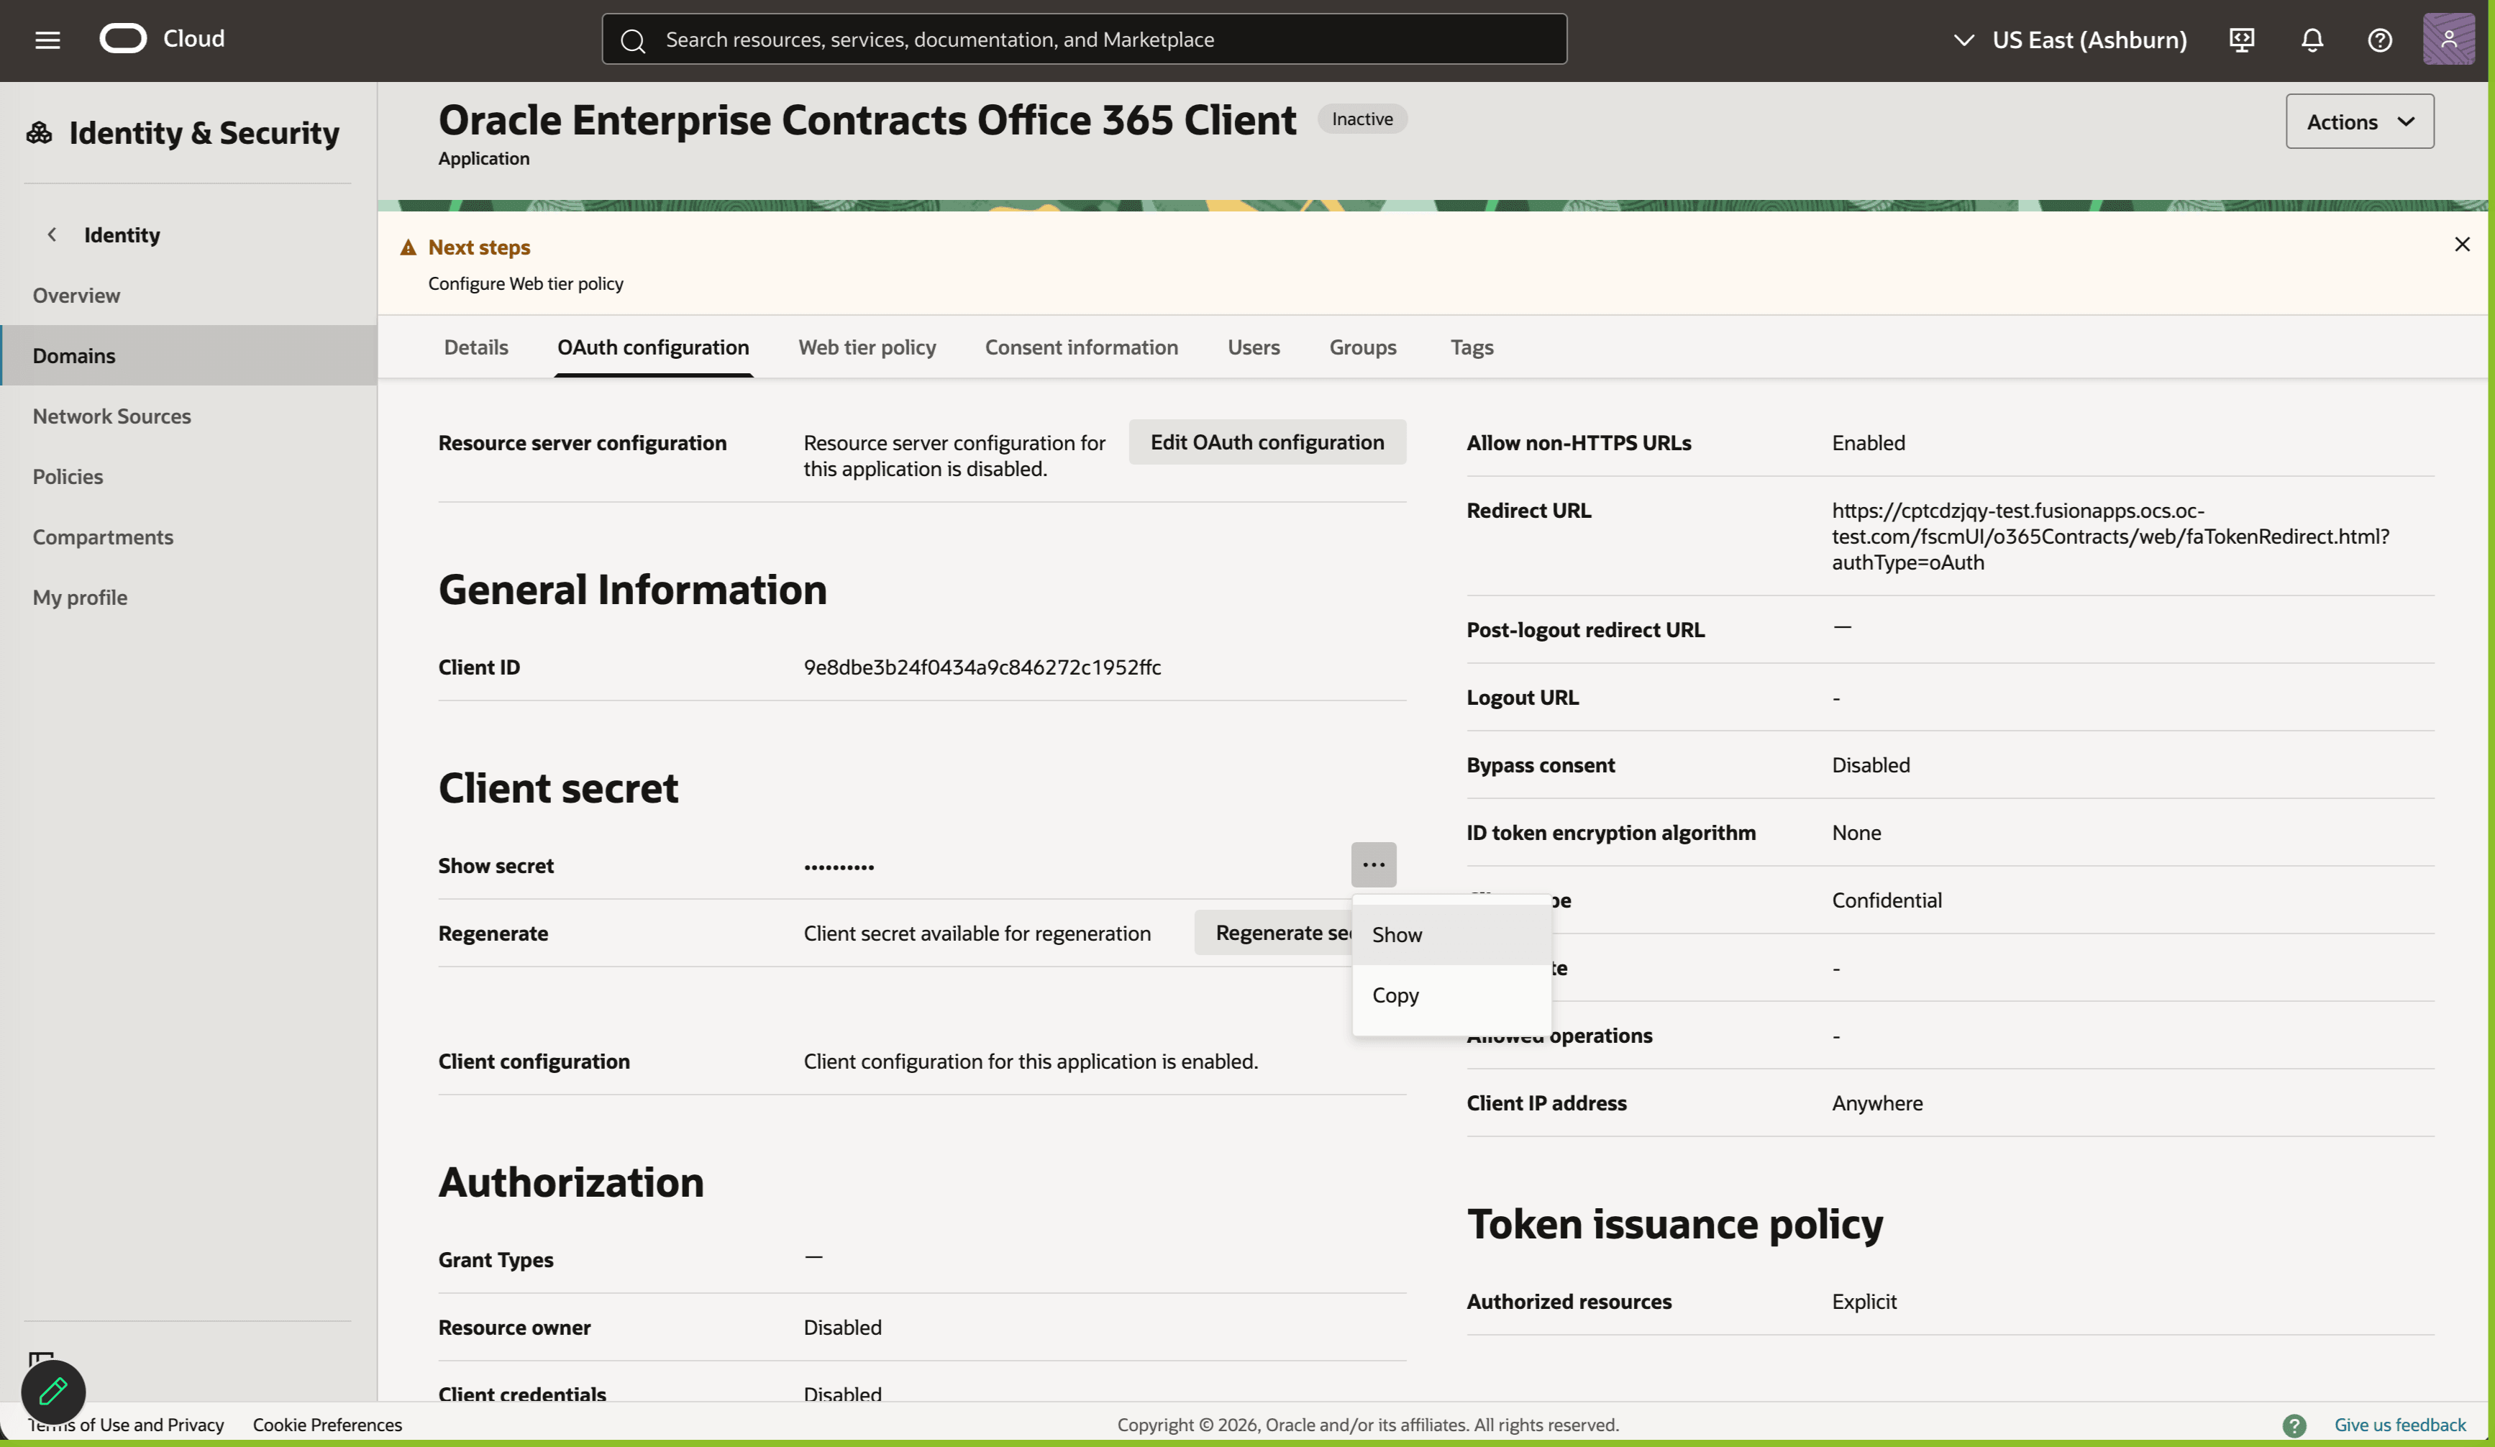Click the Configure Web tier policy text
The image size is (2495, 1447).
click(526, 284)
